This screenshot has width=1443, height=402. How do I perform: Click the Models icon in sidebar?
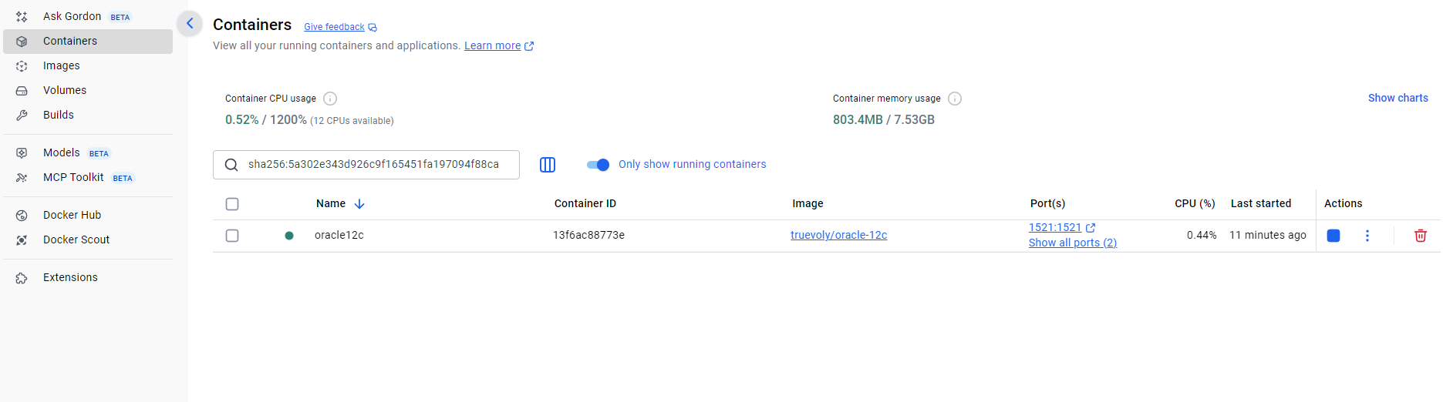22,153
